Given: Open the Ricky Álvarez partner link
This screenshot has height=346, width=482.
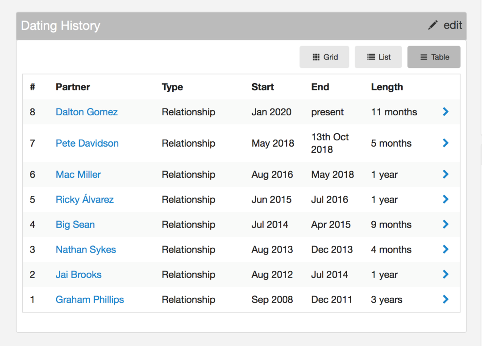Looking at the screenshot, I should pos(84,199).
